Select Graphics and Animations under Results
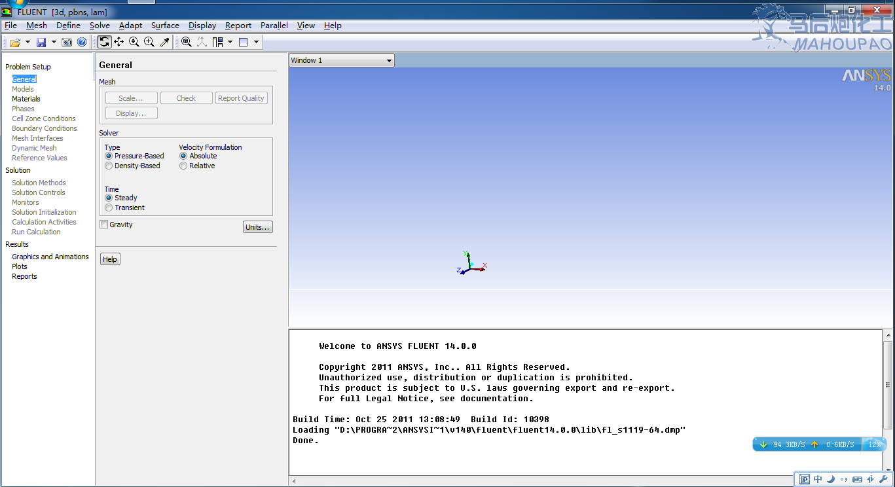The height and width of the screenshot is (487, 895). 50,257
